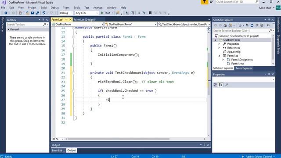Click Pending Changes Filter icon in Solution Explorer

point(240,25)
